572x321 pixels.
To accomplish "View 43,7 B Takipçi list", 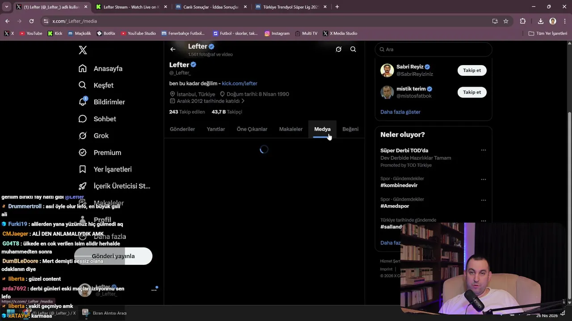I will (227, 112).
